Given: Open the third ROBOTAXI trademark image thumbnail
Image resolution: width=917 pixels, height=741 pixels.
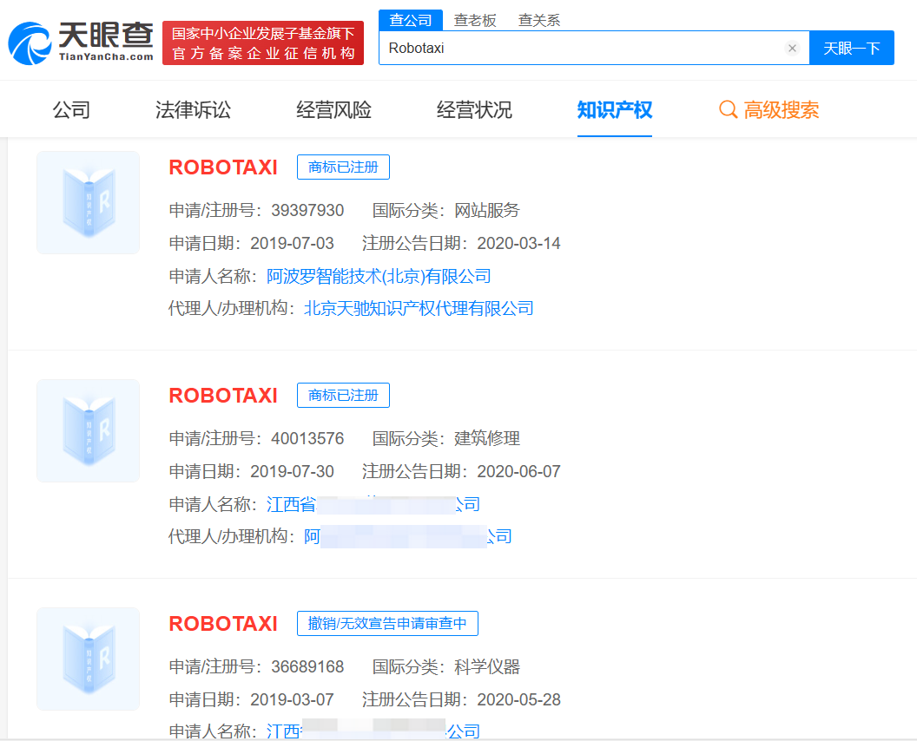Looking at the screenshot, I should pos(87,659).
